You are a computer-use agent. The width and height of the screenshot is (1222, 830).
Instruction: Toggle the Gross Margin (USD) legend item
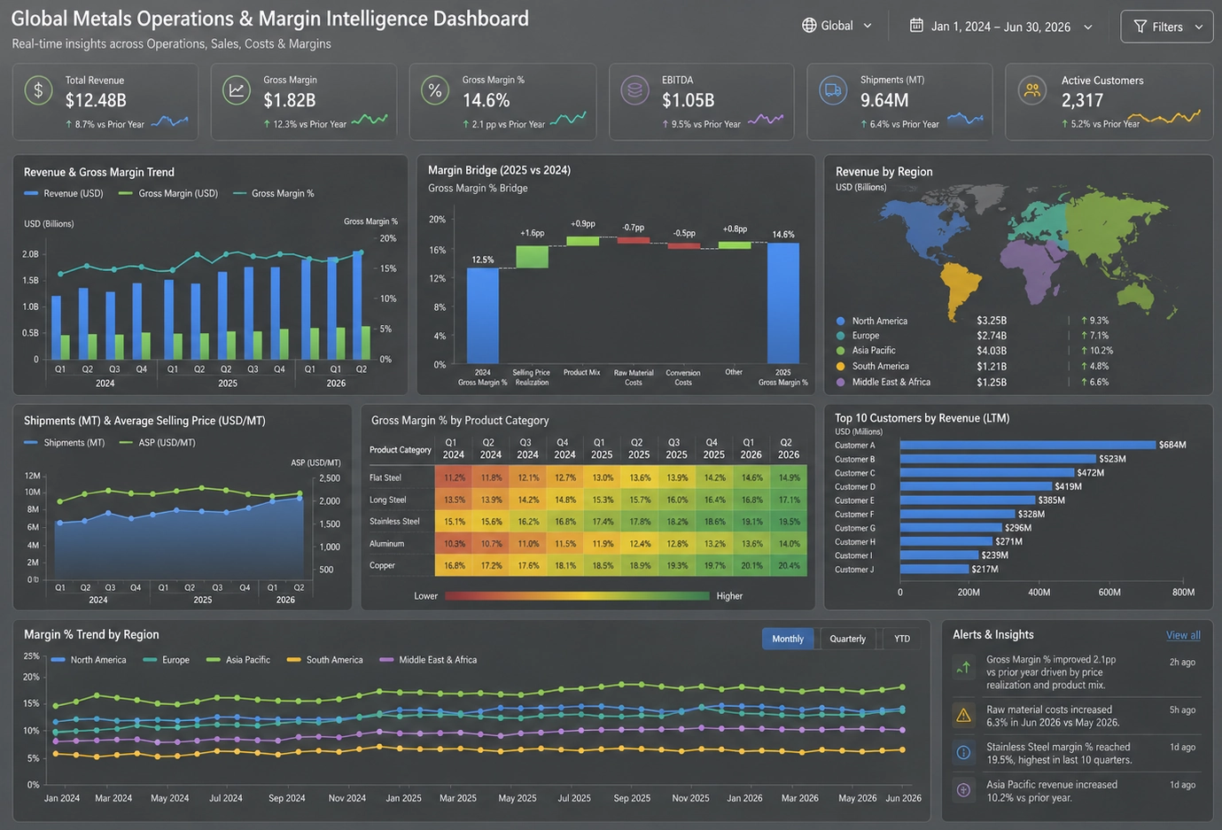click(x=168, y=193)
